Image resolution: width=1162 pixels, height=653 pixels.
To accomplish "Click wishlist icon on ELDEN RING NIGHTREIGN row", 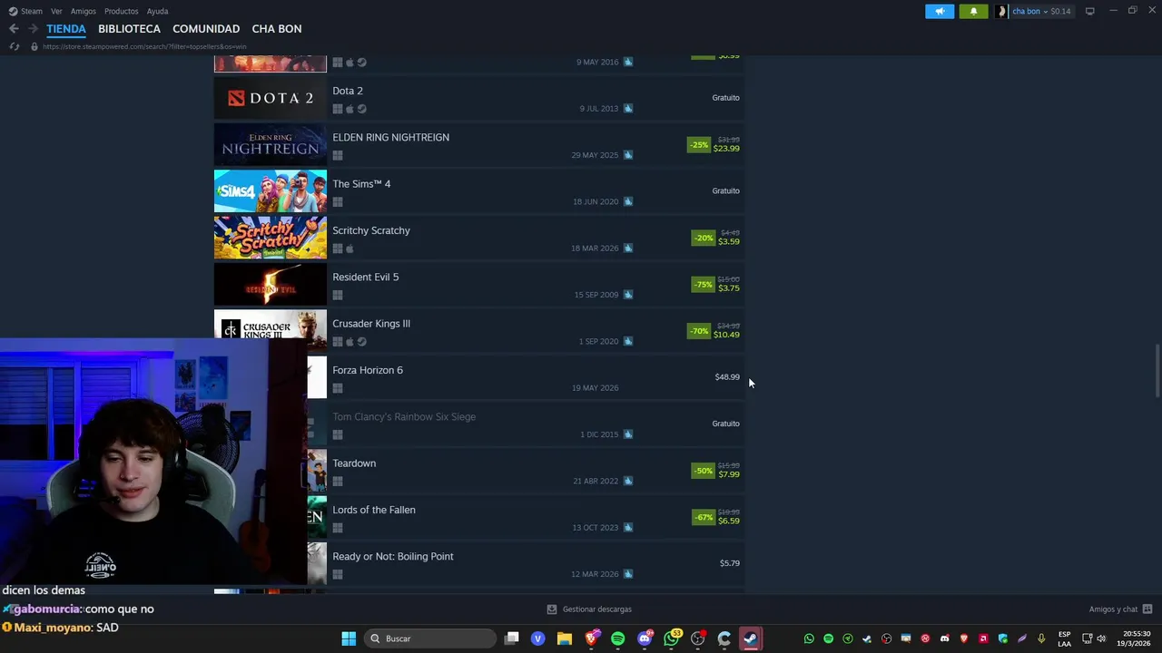I will tap(627, 155).
